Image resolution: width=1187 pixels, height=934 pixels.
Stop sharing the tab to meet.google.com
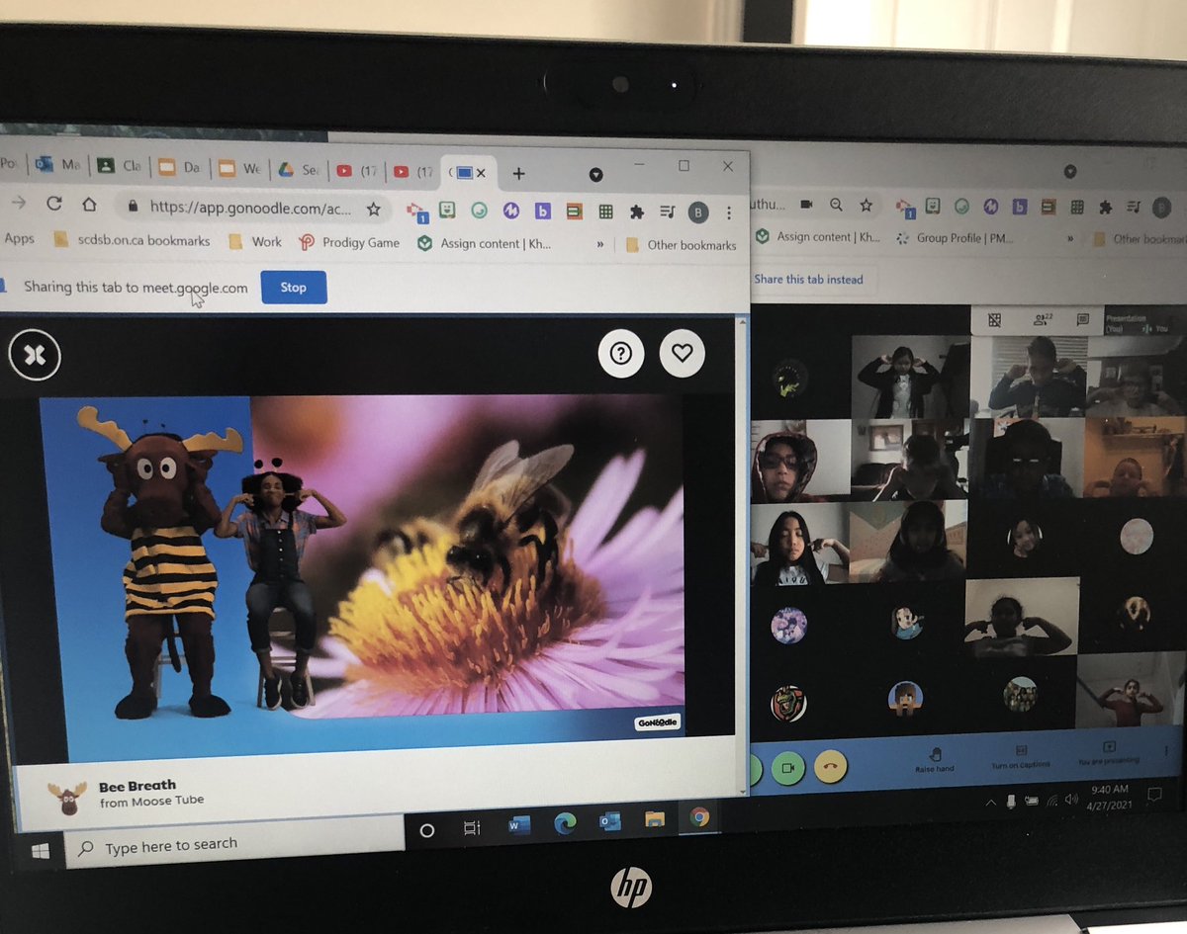294,288
